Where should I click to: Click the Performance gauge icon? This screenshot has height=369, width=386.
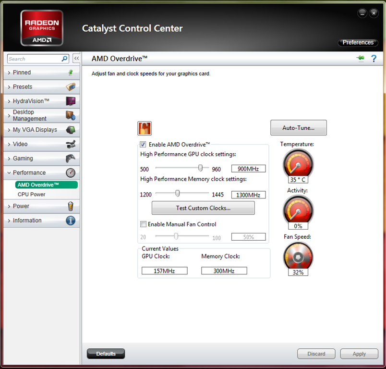coord(71,172)
